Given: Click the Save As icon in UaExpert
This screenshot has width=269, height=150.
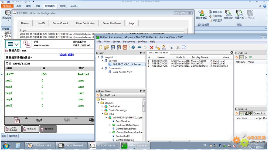Looking at the screenshot, I should coord(119,47).
